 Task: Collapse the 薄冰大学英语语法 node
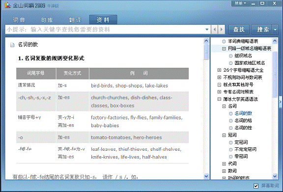(x=219, y=99)
